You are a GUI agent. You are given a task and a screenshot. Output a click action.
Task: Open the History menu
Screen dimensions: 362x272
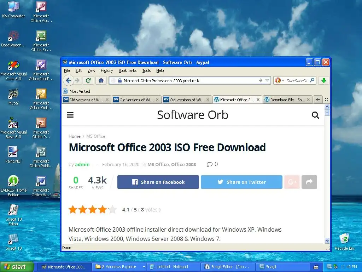107,70
